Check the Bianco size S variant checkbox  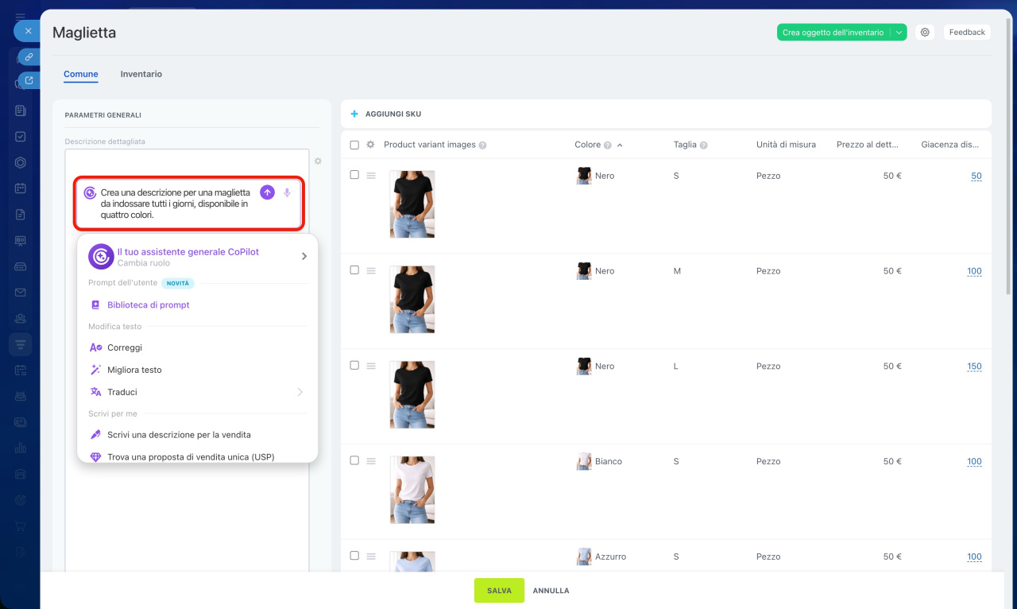[x=354, y=461]
